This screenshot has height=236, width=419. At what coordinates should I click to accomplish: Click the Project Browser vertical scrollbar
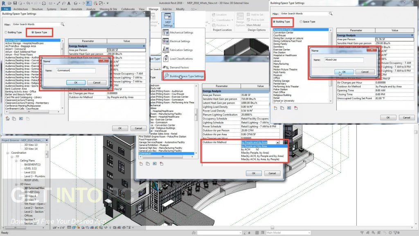47,185
